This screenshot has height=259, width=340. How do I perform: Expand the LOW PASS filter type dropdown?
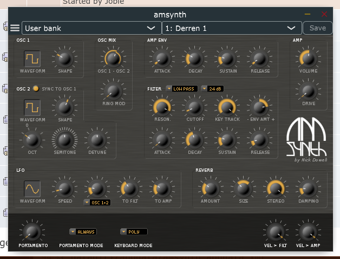[x=182, y=88]
